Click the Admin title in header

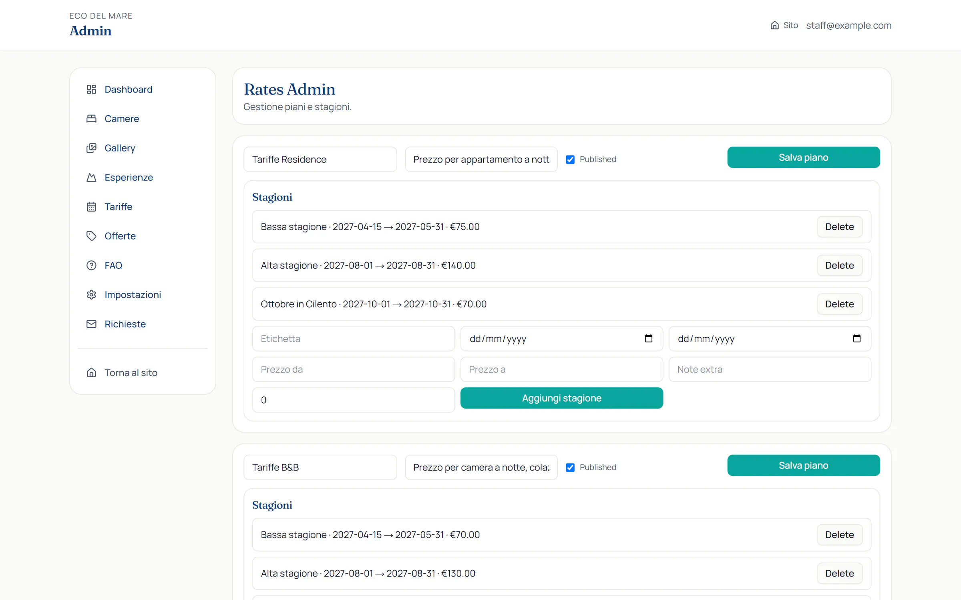coord(90,31)
